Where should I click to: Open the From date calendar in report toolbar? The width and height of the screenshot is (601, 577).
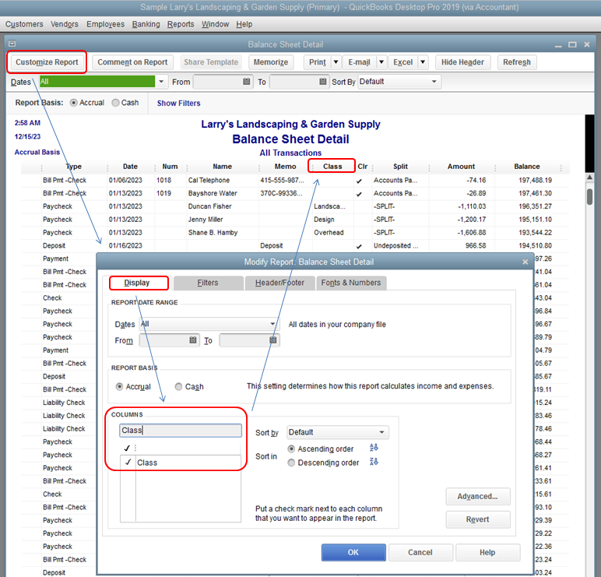tap(247, 82)
